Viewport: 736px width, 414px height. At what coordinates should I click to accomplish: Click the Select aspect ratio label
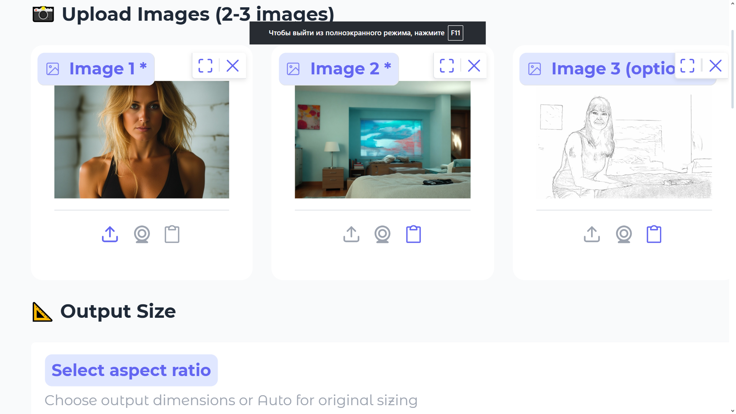click(x=131, y=370)
